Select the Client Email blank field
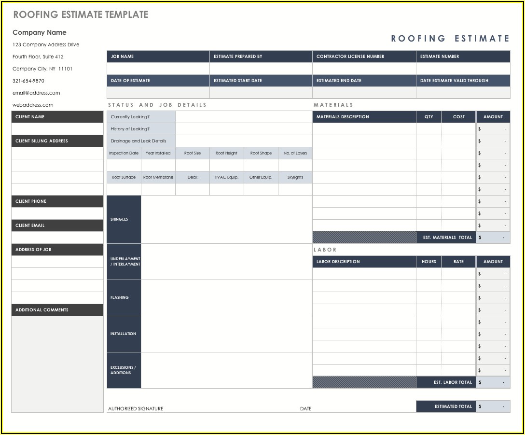The image size is (525, 435). pos(57,238)
